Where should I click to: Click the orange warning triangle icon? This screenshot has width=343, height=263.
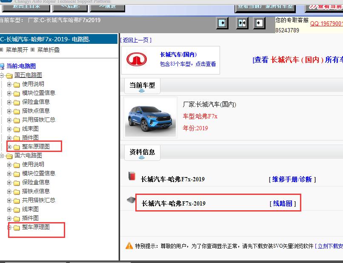(x=129, y=246)
